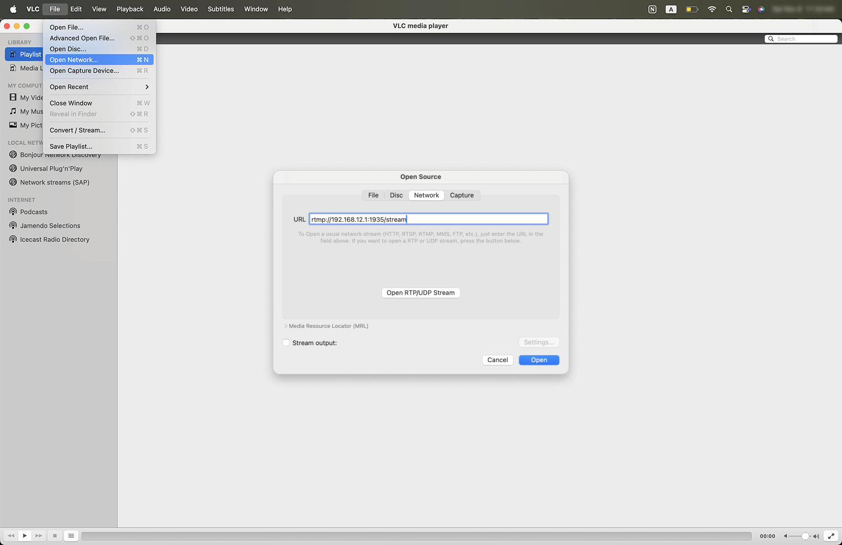This screenshot has width=842, height=545.
Task: Click the Podcasts icon
Action: pos(13,212)
